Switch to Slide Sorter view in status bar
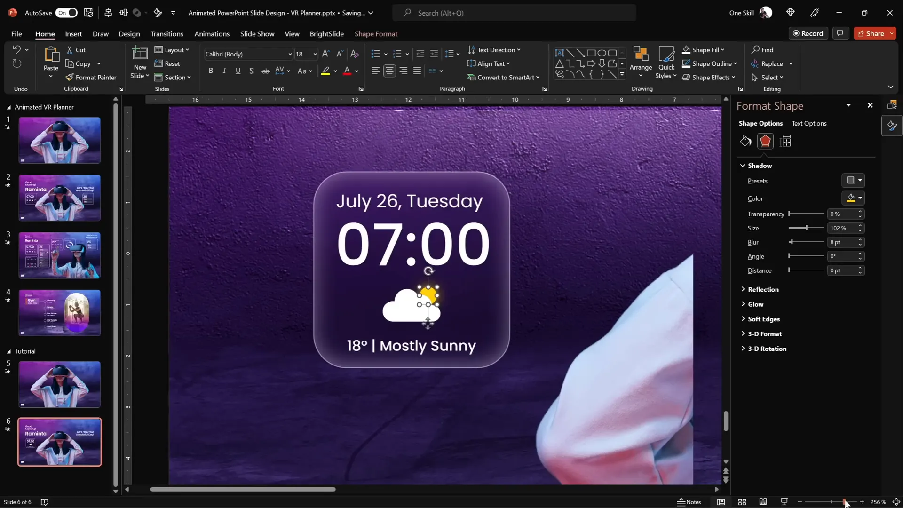This screenshot has height=508, width=903. [742, 502]
